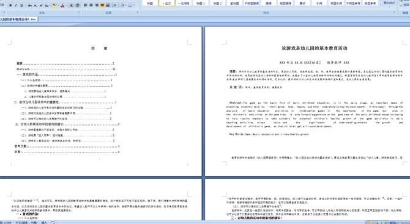The image size is (410, 224).
Task: Apply strikethrough to the text
Action: click(x=30, y=5)
